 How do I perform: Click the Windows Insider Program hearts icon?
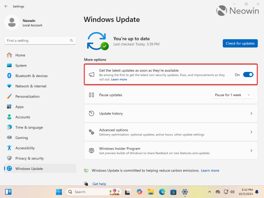91,150
